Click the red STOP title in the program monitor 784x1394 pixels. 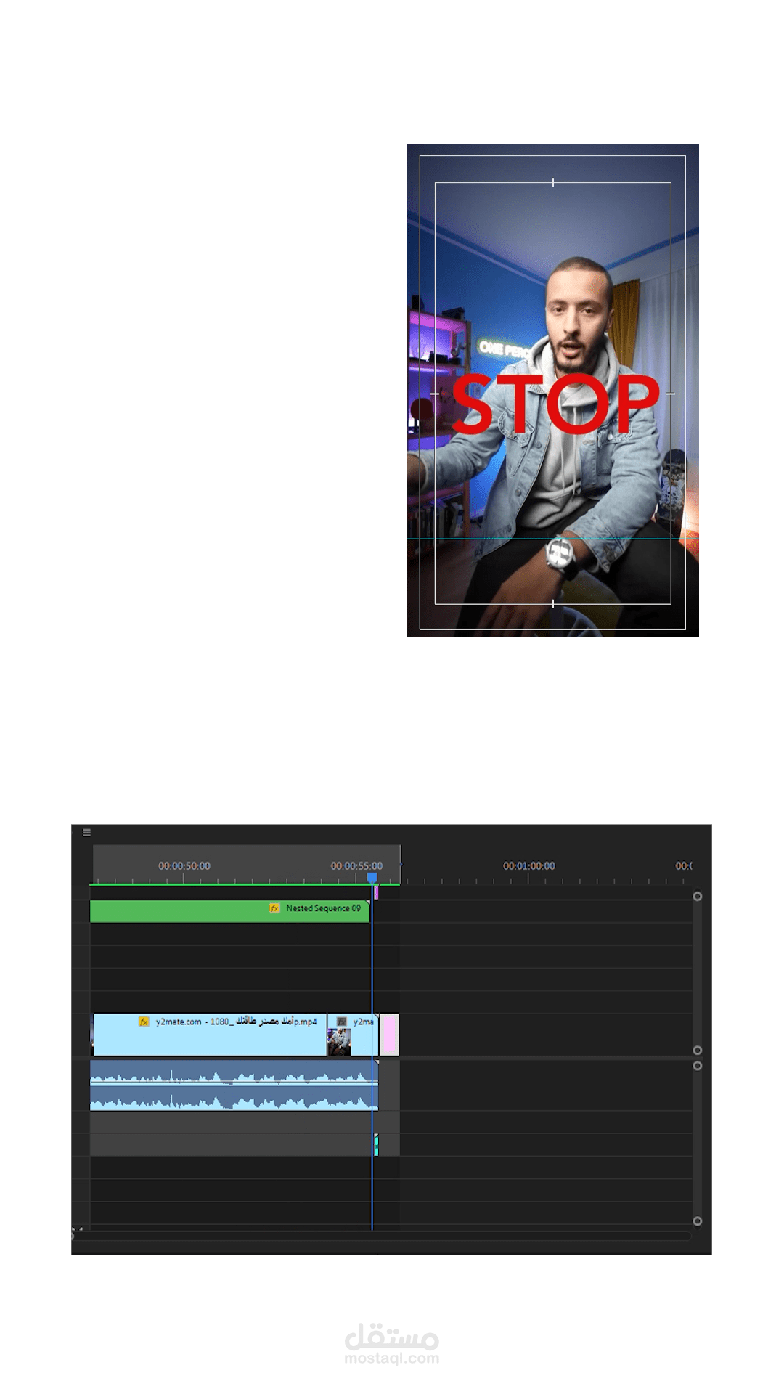[555, 403]
